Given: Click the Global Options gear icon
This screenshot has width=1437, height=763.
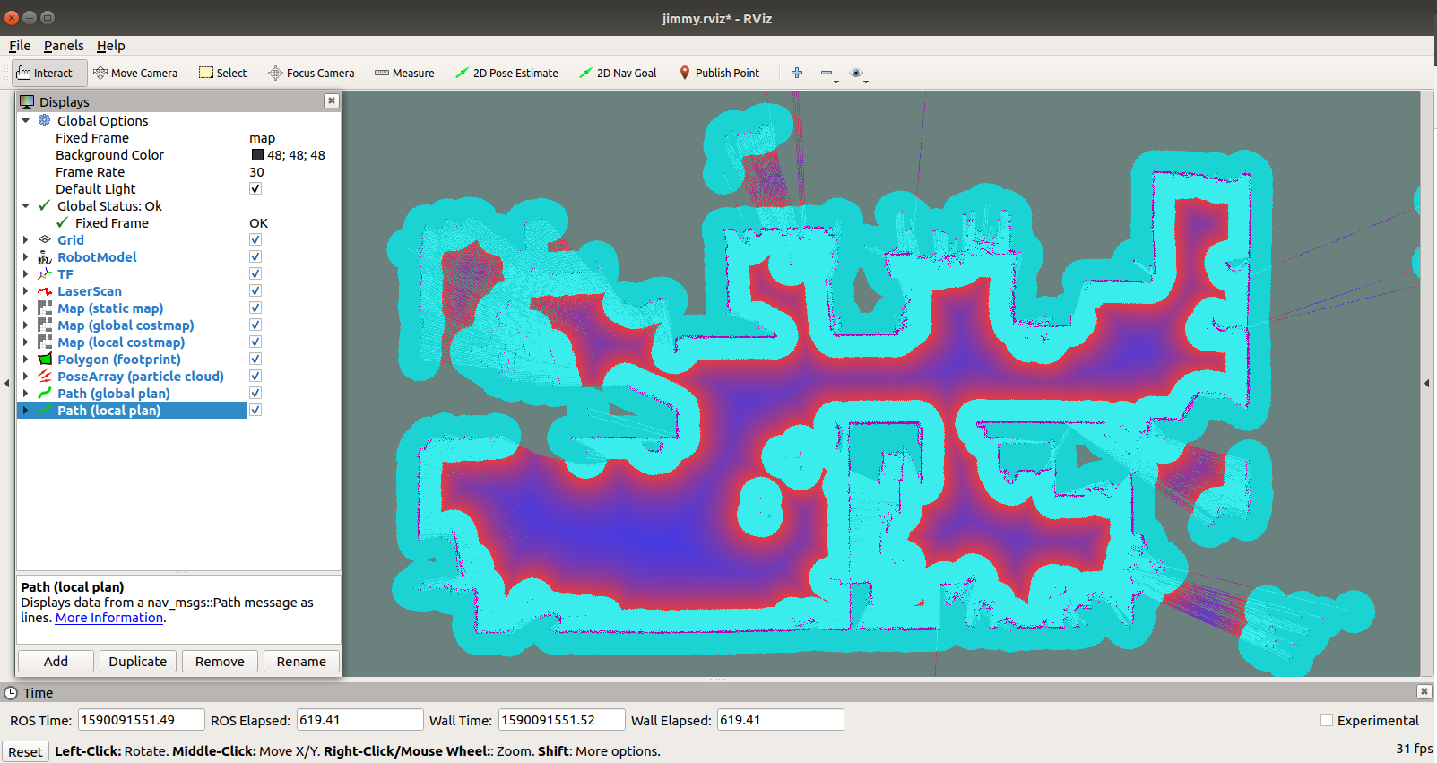Looking at the screenshot, I should coord(45,120).
